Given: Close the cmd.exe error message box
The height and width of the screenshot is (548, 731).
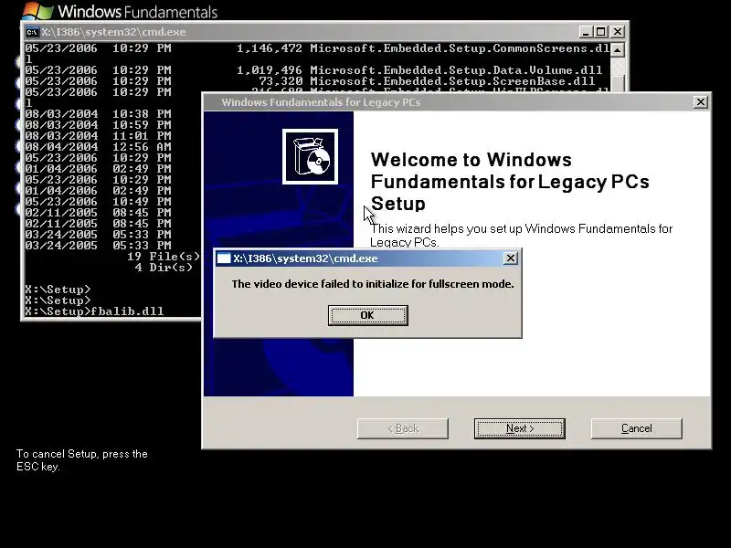Looking at the screenshot, I should point(511,258).
